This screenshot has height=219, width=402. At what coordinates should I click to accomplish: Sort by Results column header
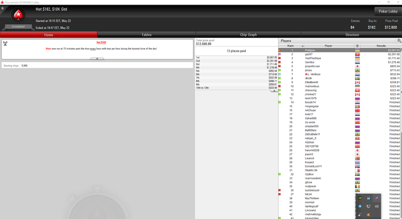tap(381, 46)
